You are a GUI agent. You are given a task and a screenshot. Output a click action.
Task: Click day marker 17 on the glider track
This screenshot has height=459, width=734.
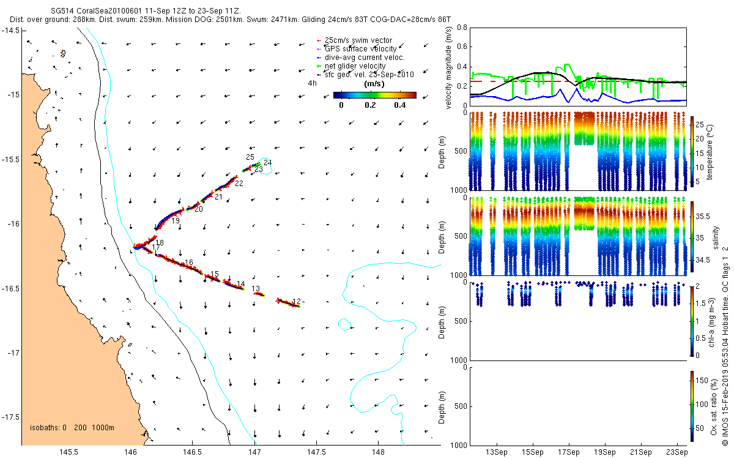click(x=155, y=248)
